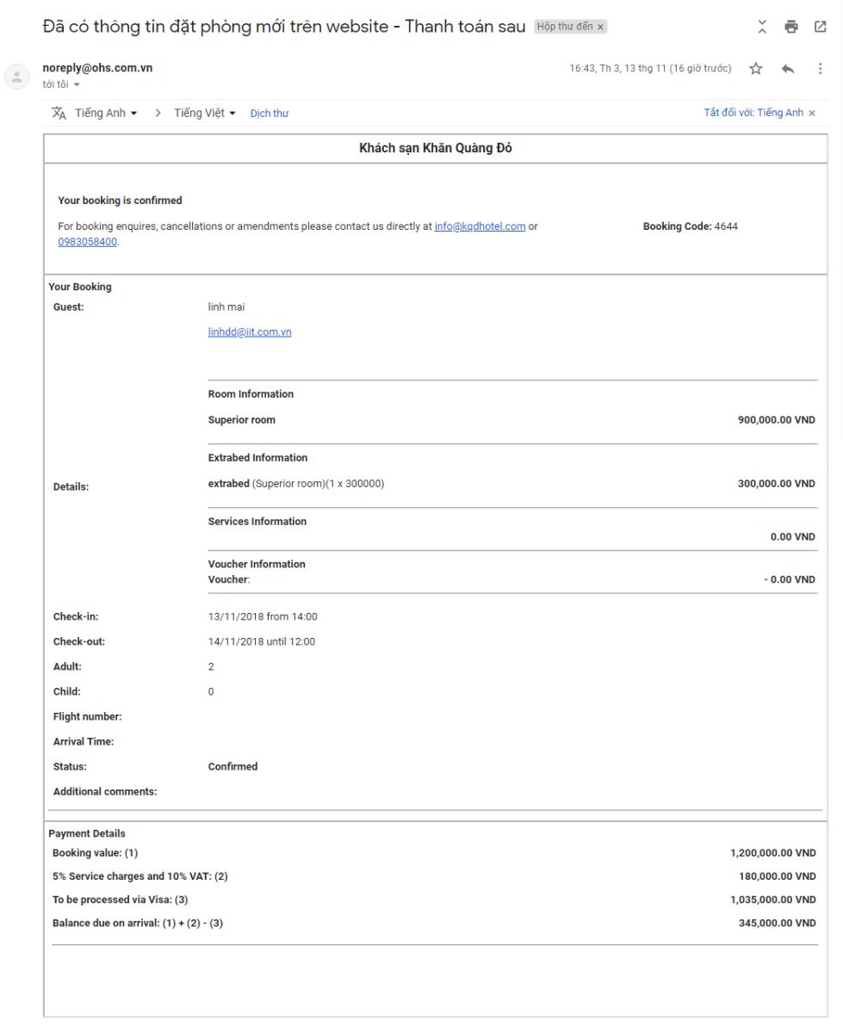The width and height of the screenshot is (843, 1033).
Task: Click the page scrollbar on the right
Action: tap(840, 516)
